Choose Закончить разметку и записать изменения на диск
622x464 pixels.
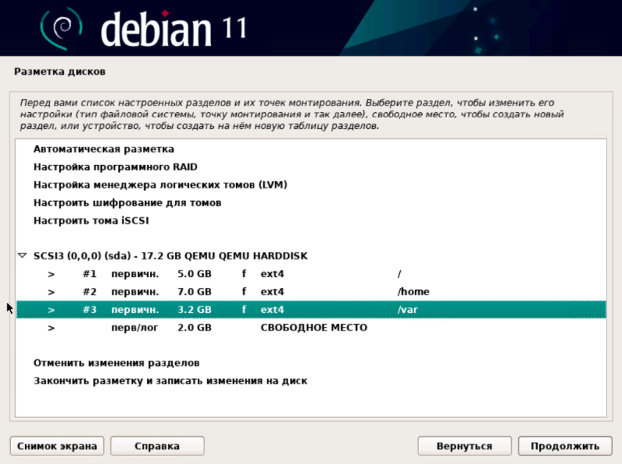(x=170, y=381)
